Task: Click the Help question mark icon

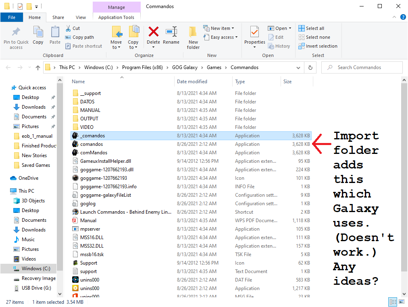Action: tap(403, 17)
